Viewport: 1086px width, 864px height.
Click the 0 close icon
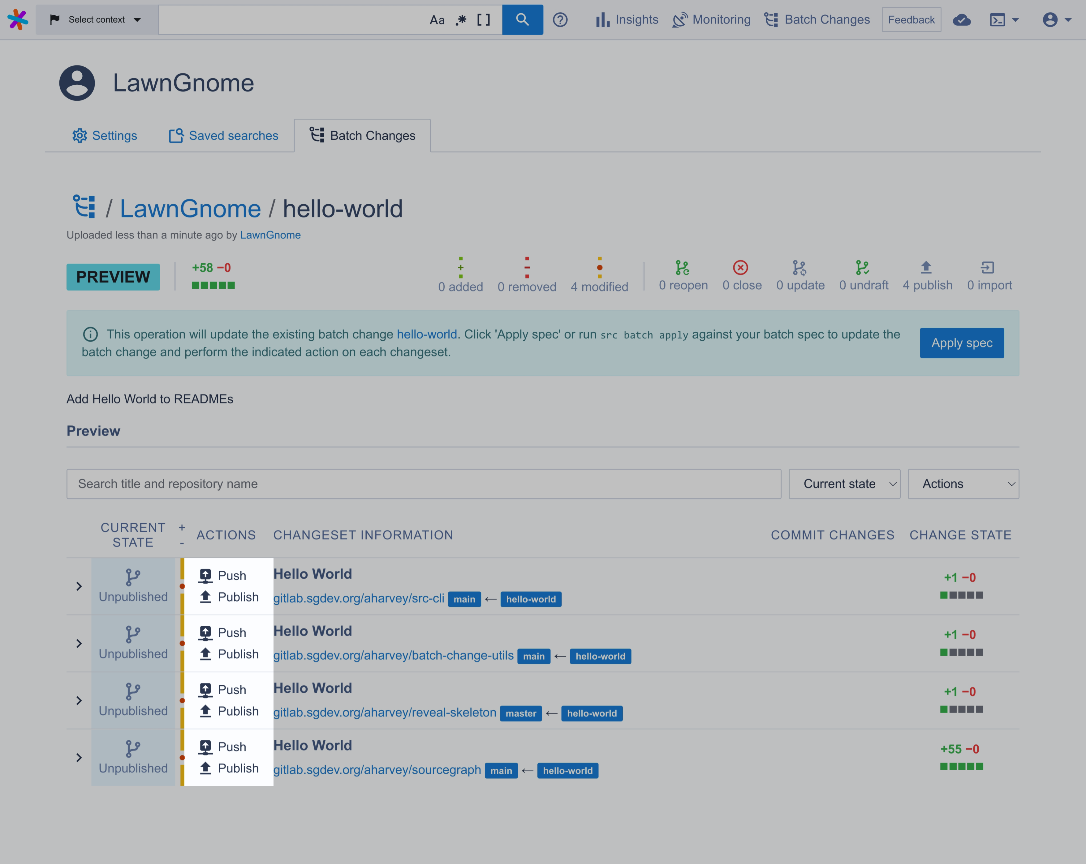[x=740, y=267]
